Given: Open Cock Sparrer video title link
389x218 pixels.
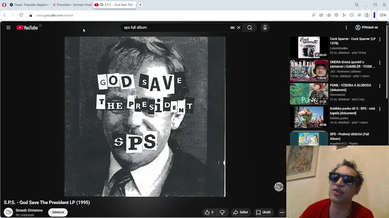Looking at the screenshot, I should [x=353, y=41].
